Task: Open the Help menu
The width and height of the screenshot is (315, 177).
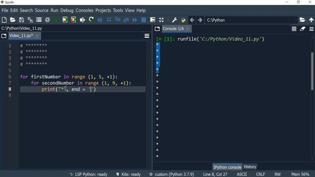Action: 141,10
